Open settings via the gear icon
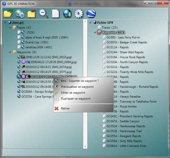 tap(79, 14)
